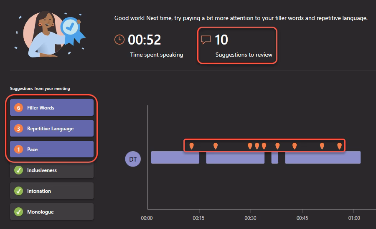The height and width of the screenshot is (229, 376).
Task: Select the shortest speech segment bar
Action: click(274, 157)
